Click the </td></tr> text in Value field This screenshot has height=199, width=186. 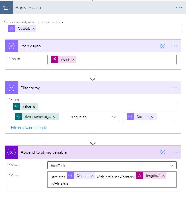click(60, 184)
